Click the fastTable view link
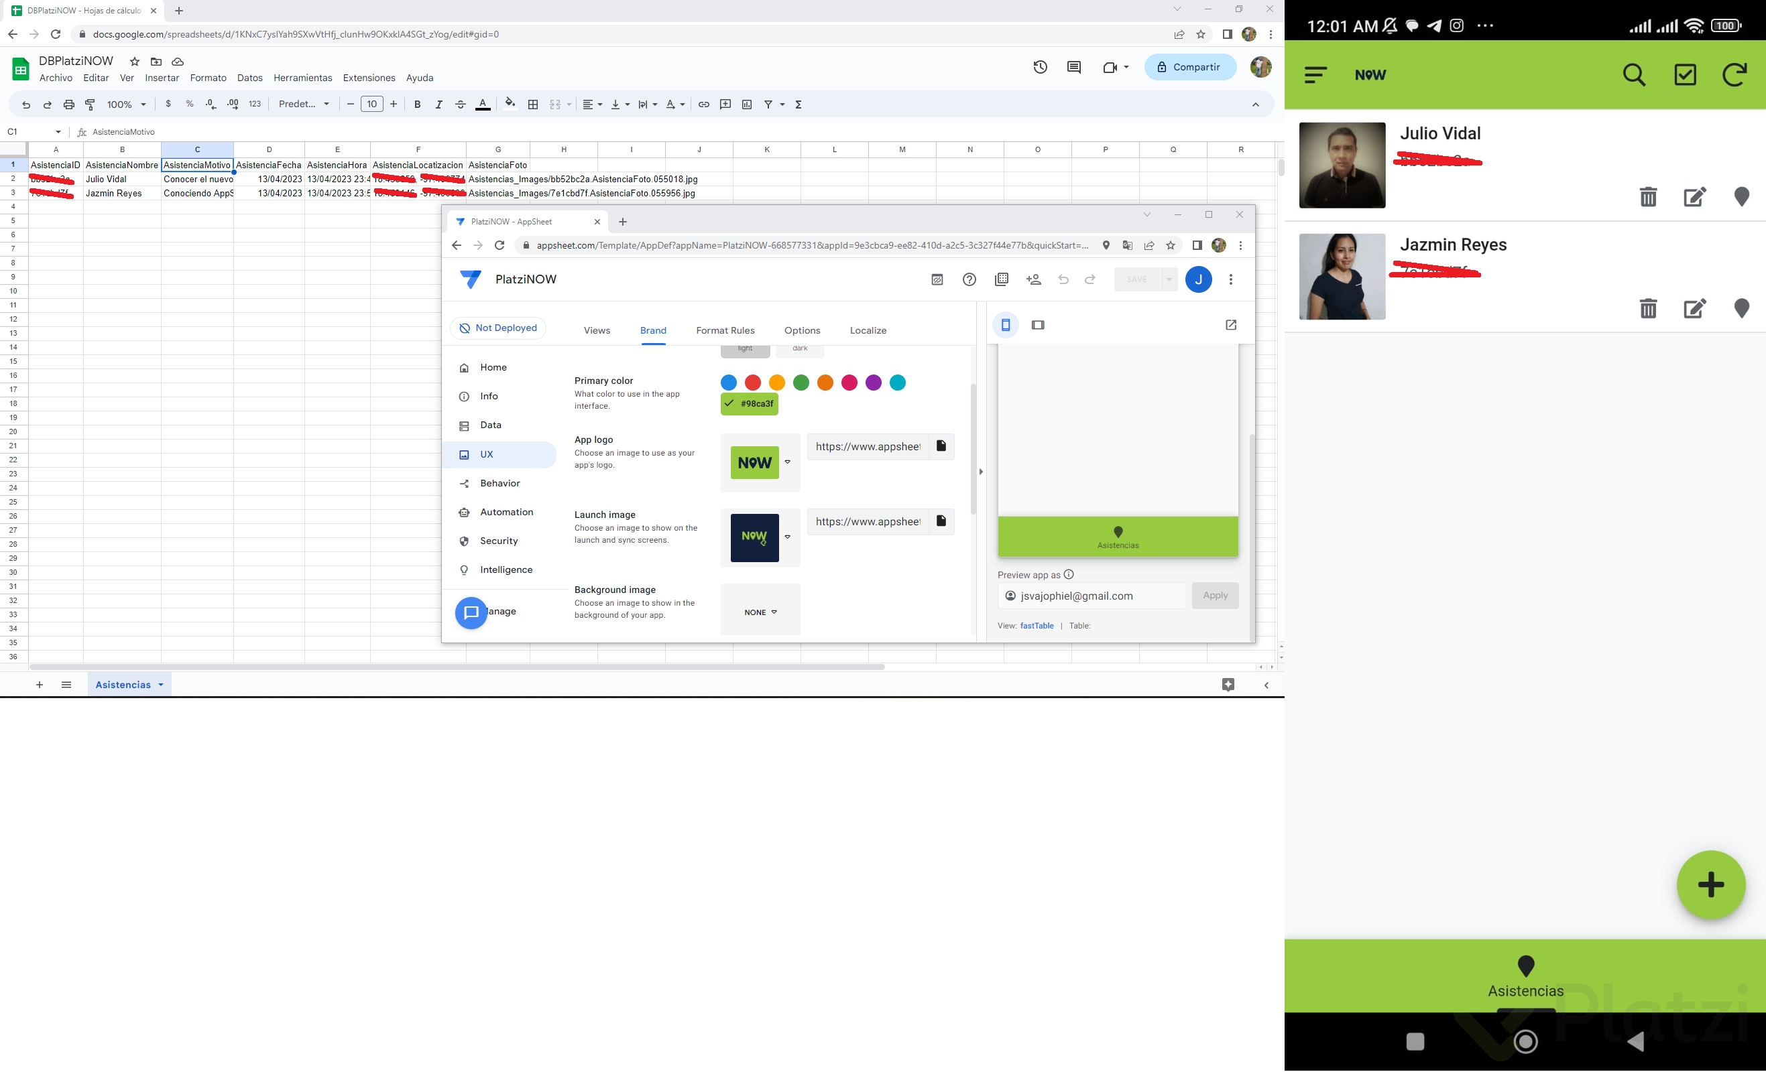 coord(1037,626)
